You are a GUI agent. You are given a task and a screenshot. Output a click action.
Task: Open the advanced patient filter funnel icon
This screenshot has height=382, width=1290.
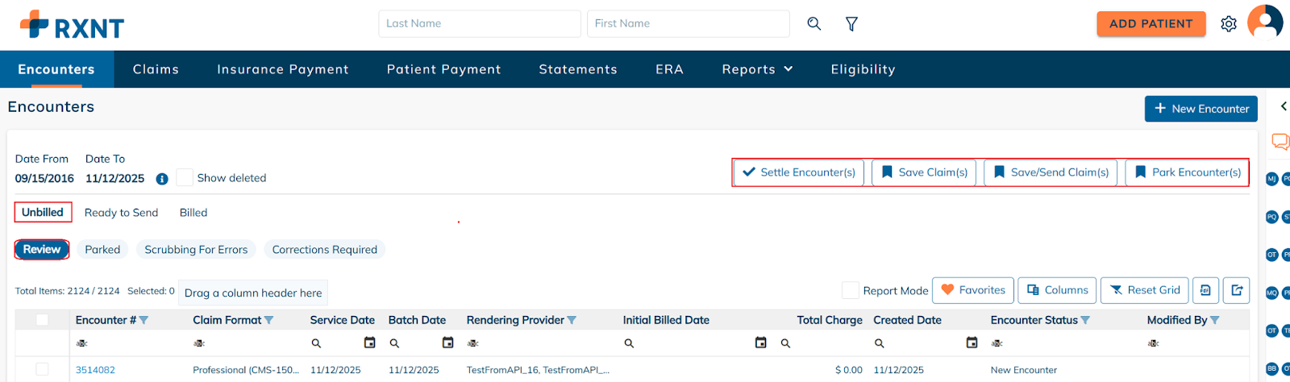tap(851, 24)
